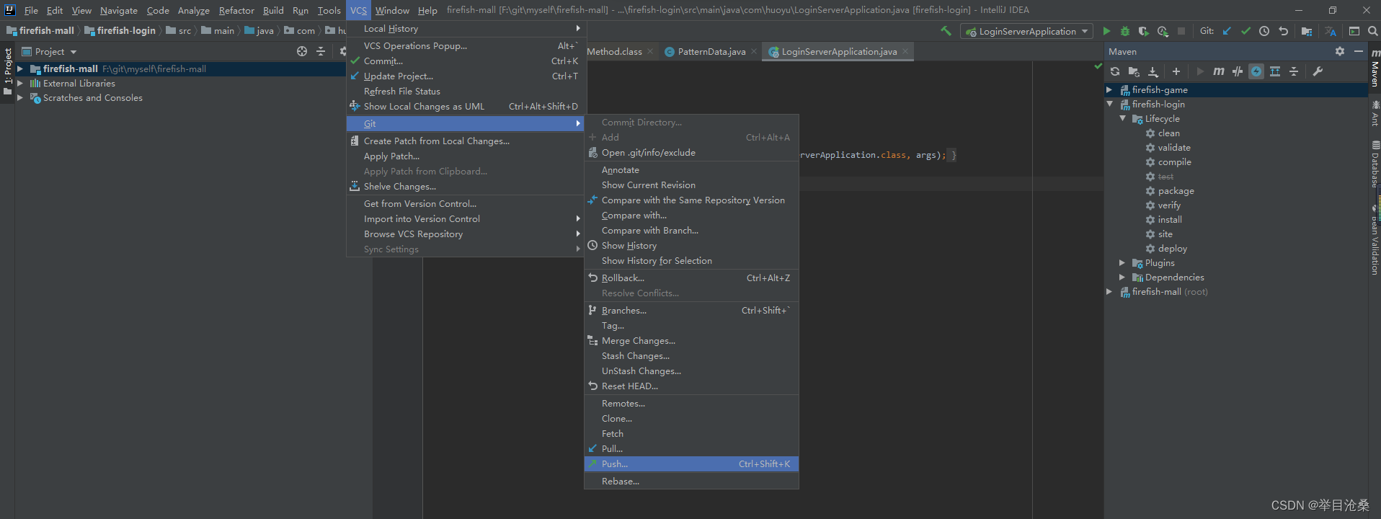Image resolution: width=1381 pixels, height=519 pixels.
Task: Click the Translate icon in toolbar
Action: tap(1331, 31)
